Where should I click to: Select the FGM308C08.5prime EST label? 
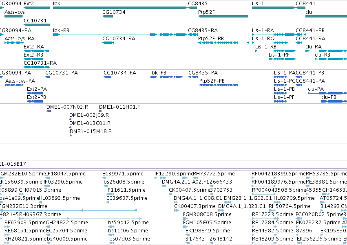207,214
